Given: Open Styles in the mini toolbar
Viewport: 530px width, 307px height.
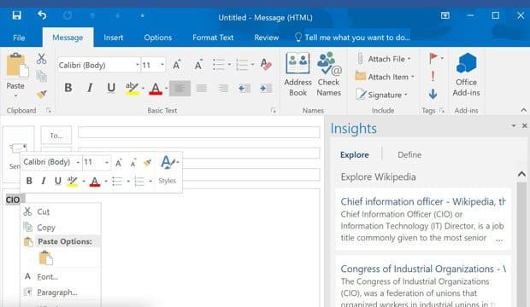Looking at the screenshot, I should (168, 171).
